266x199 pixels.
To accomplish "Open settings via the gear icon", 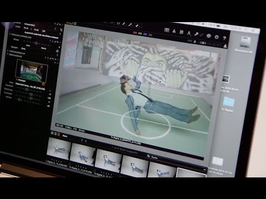I will pos(217,37).
